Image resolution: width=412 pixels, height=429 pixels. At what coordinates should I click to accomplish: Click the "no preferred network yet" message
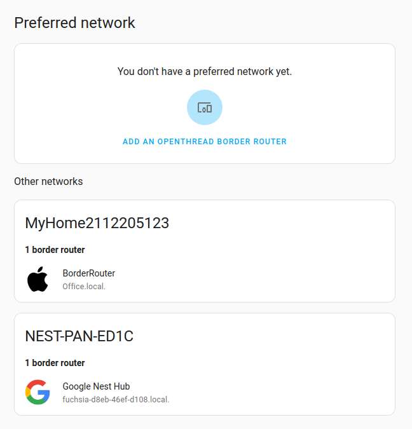[x=205, y=72]
